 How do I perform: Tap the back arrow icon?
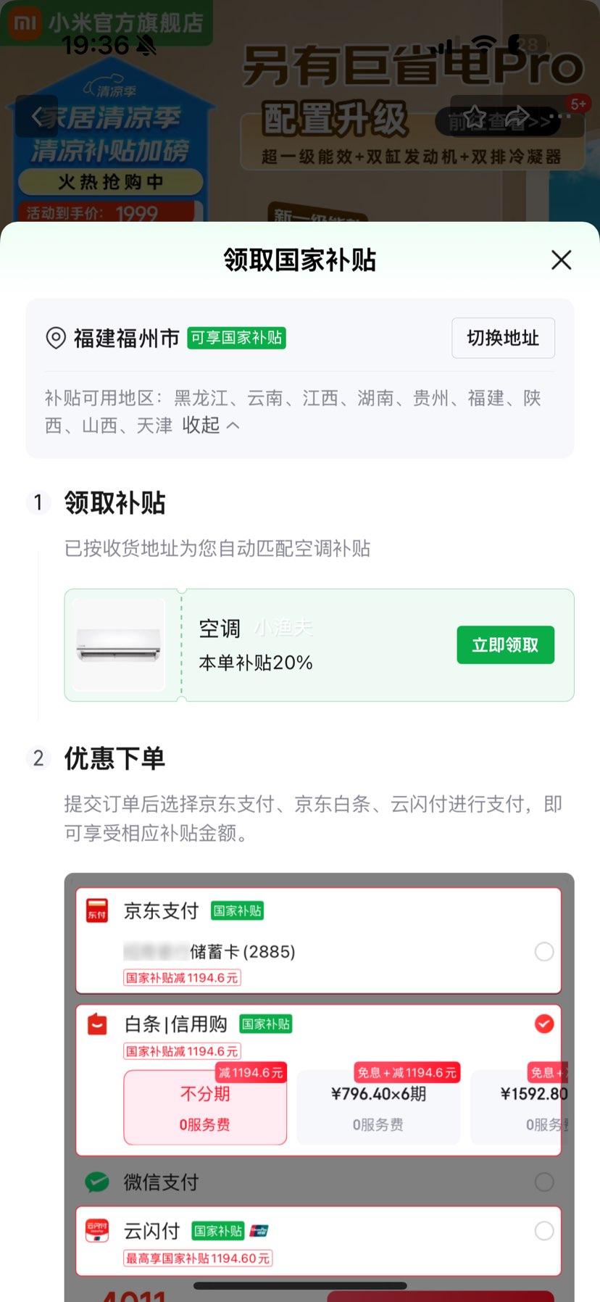coord(37,116)
